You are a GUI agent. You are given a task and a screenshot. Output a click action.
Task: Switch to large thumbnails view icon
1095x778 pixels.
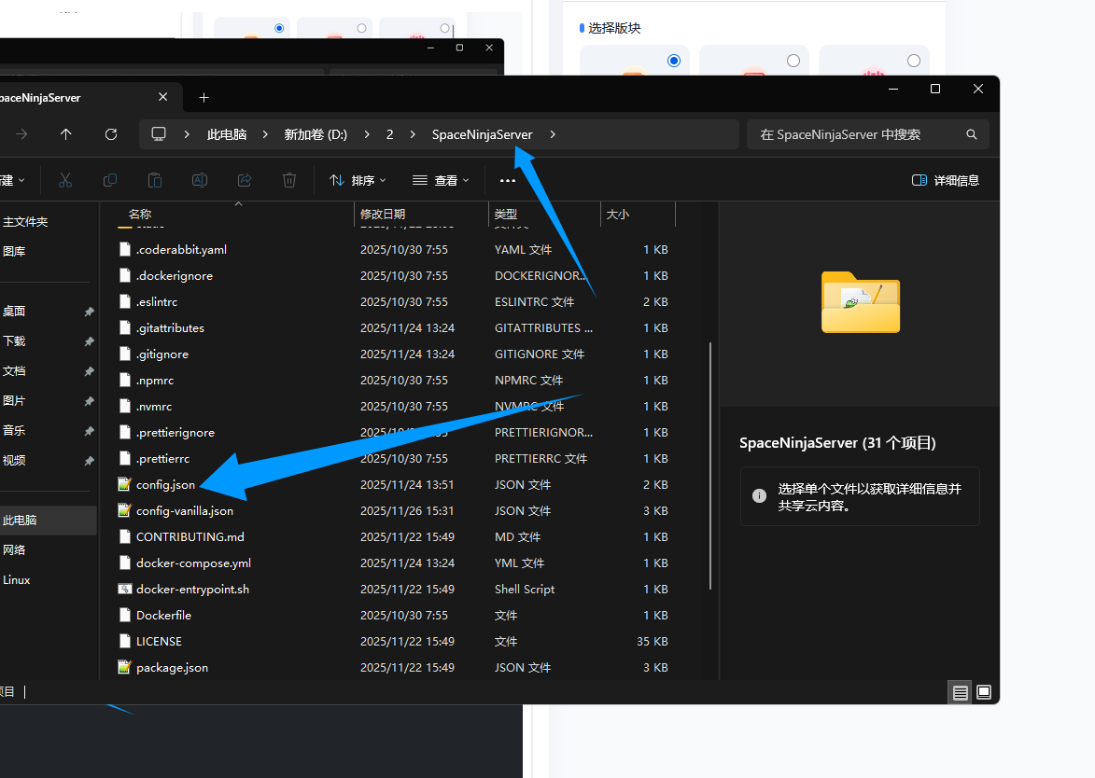pos(983,692)
